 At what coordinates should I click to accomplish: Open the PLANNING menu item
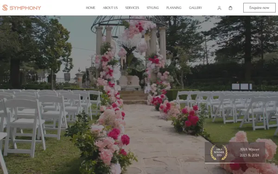tap(174, 7)
